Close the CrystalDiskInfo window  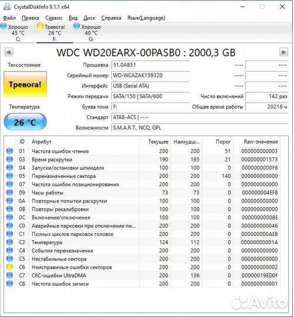(x=282, y=6)
